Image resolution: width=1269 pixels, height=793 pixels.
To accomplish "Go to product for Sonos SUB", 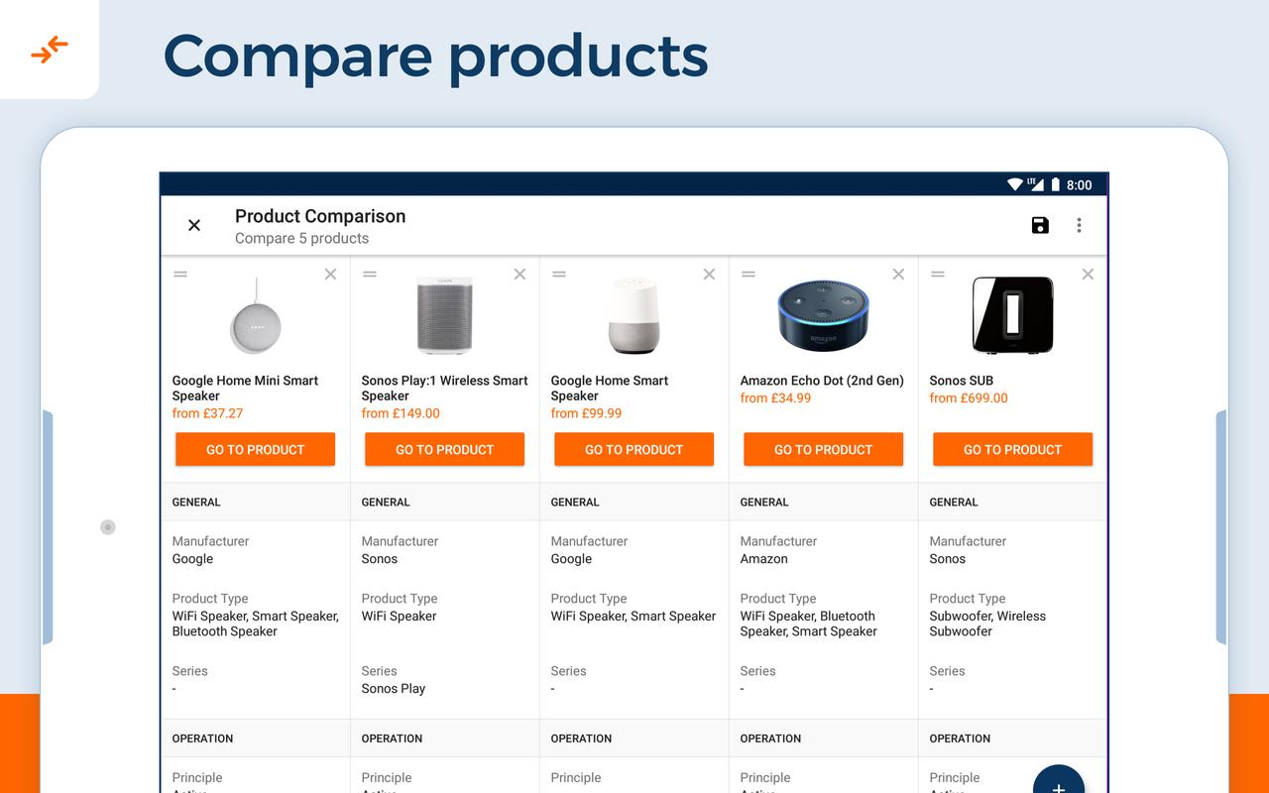I will (x=1013, y=449).
